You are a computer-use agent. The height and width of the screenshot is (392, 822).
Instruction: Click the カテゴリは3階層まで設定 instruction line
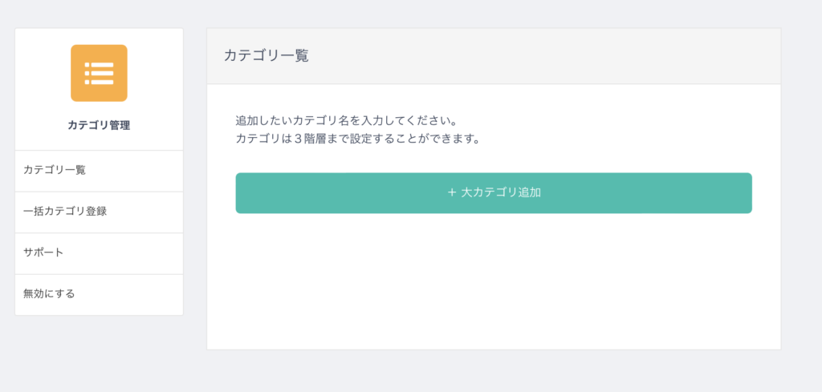pyautogui.click(x=358, y=139)
